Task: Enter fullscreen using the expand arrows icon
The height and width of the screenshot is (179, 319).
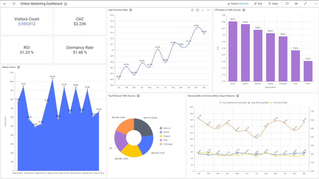Action: click(305, 3)
